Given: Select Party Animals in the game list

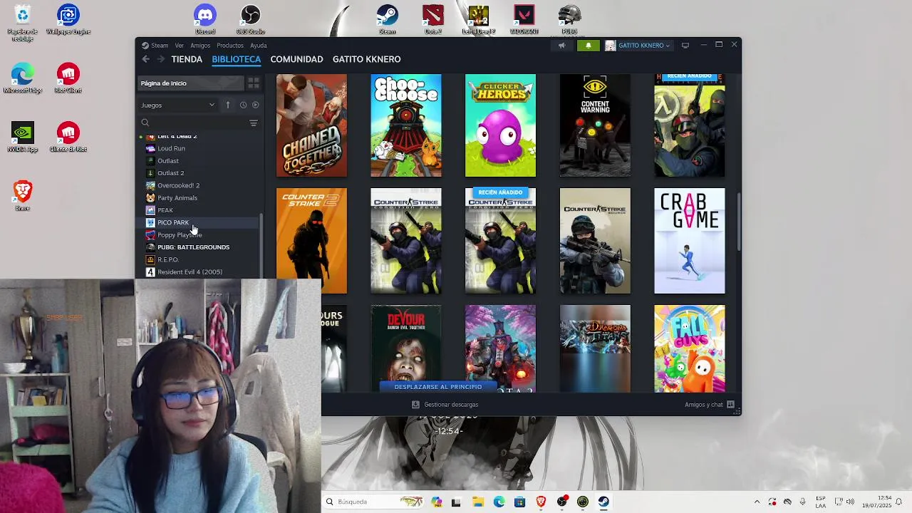Looking at the screenshot, I should click(x=198, y=198).
